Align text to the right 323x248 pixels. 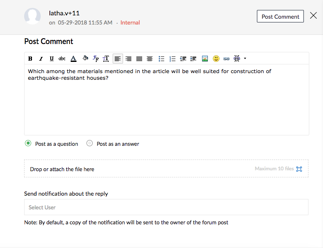click(128, 59)
